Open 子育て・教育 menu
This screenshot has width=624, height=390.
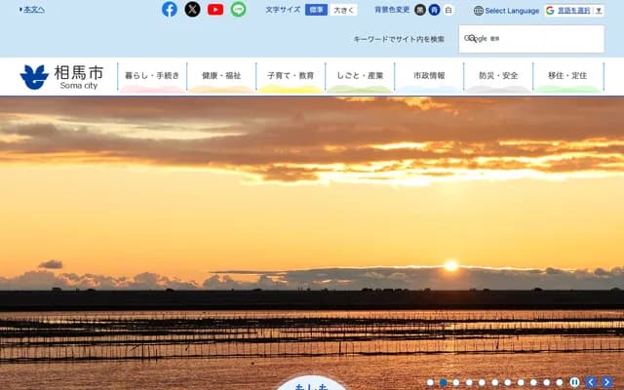point(291,77)
